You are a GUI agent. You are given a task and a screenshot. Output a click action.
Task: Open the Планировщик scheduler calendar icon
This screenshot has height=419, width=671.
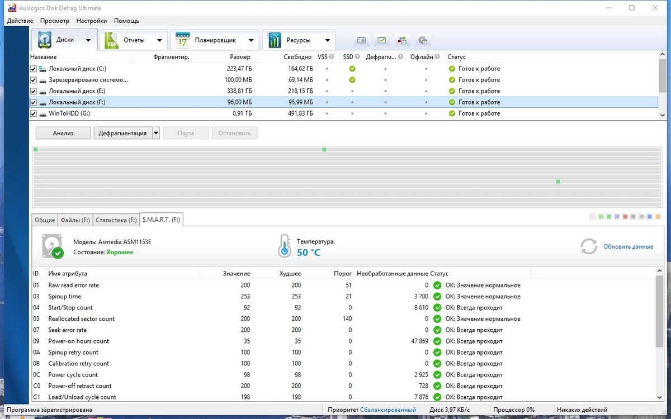(182, 40)
